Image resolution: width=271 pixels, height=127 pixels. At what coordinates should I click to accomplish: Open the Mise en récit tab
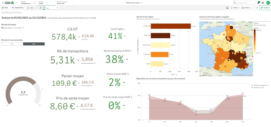click(64, 2)
